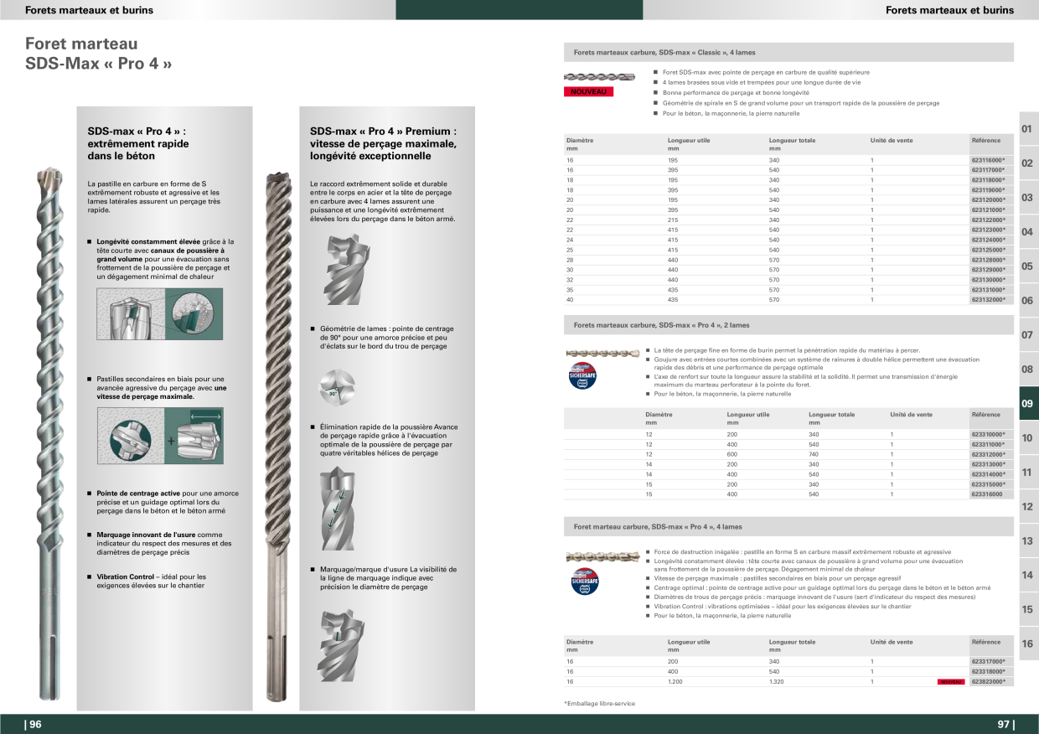The image size is (1039, 734).
Task: Open chapter tab 16
Action: pyautogui.click(x=1028, y=644)
